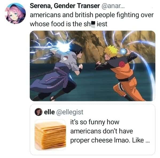
Task: Open the @ellegist handle link
Action: [x=70, y=112]
